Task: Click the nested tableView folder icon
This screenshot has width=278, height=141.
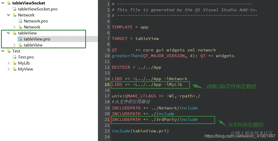Action: (x=20, y=45)
